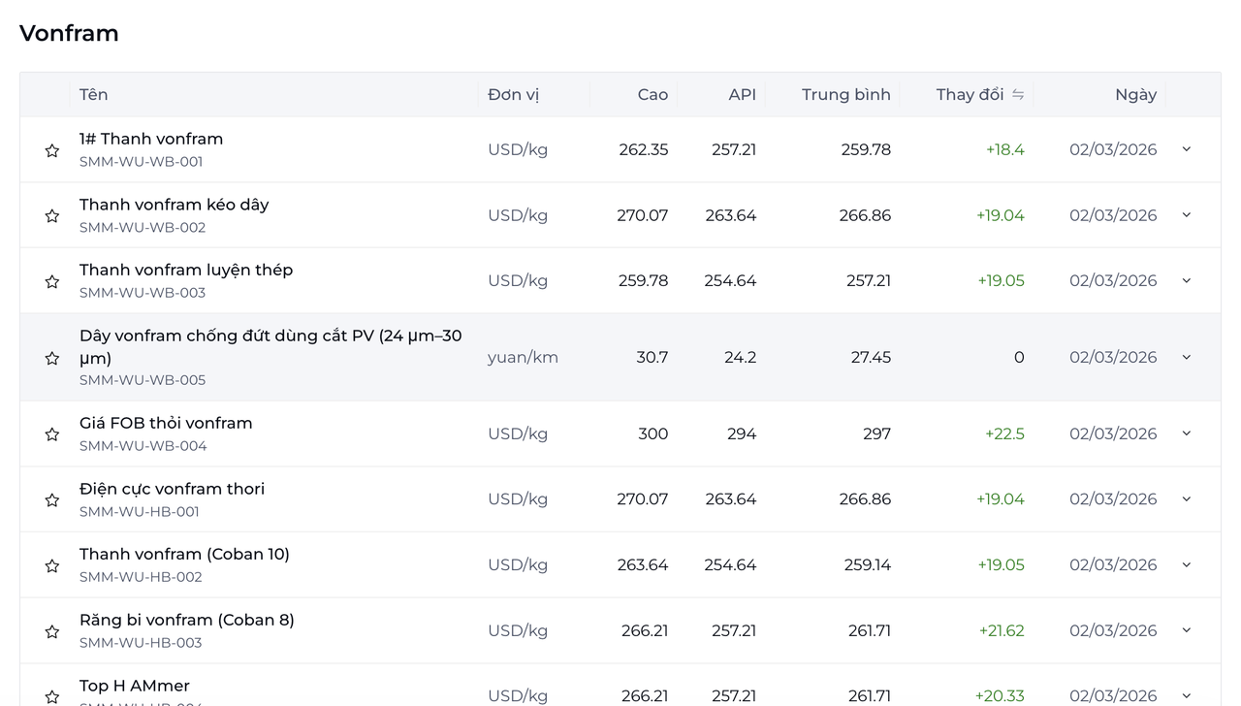Click the API value 24.2
Viewport: 1241px width, 706px height.
pos(740,357)
